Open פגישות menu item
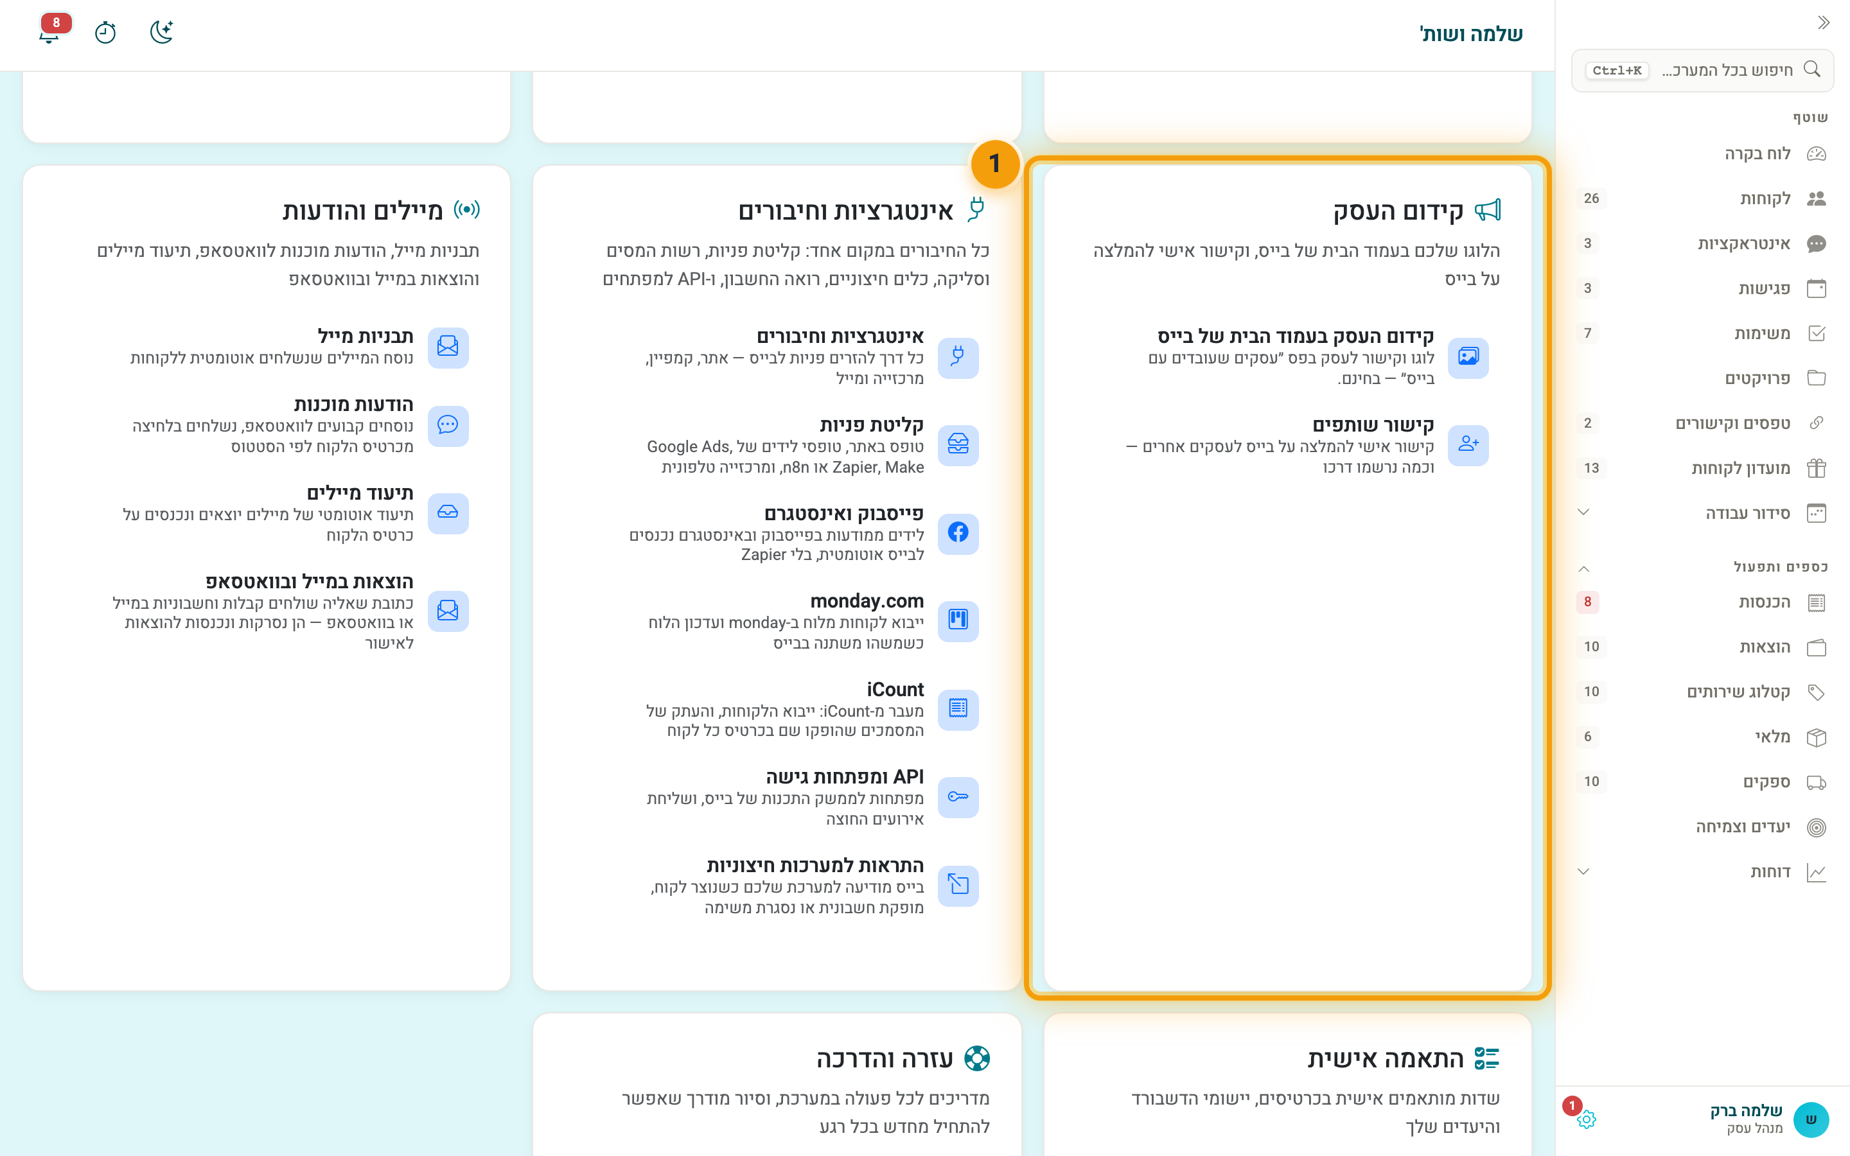 pos(1702,288)
